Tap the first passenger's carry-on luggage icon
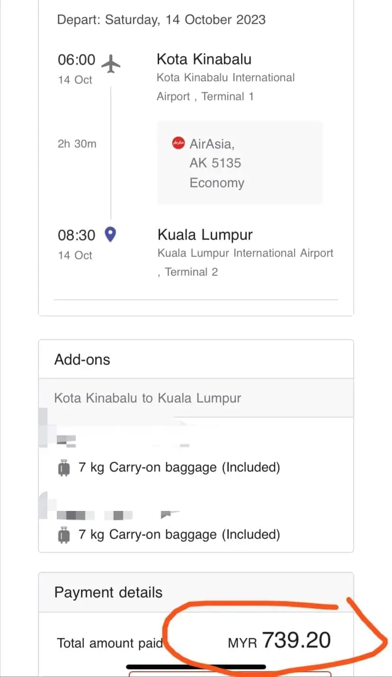The width and height of the screenshot is (392, 677). (x=63, y=468)
